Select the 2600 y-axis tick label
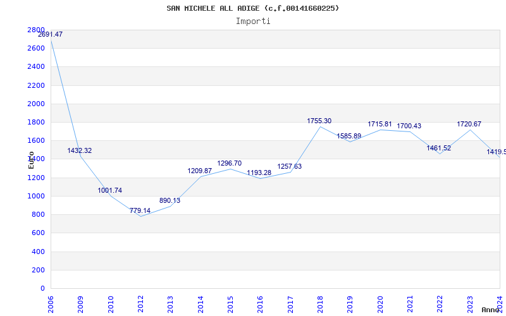The height and width of the screenshot is (316, 506). [x=36, y=49]
